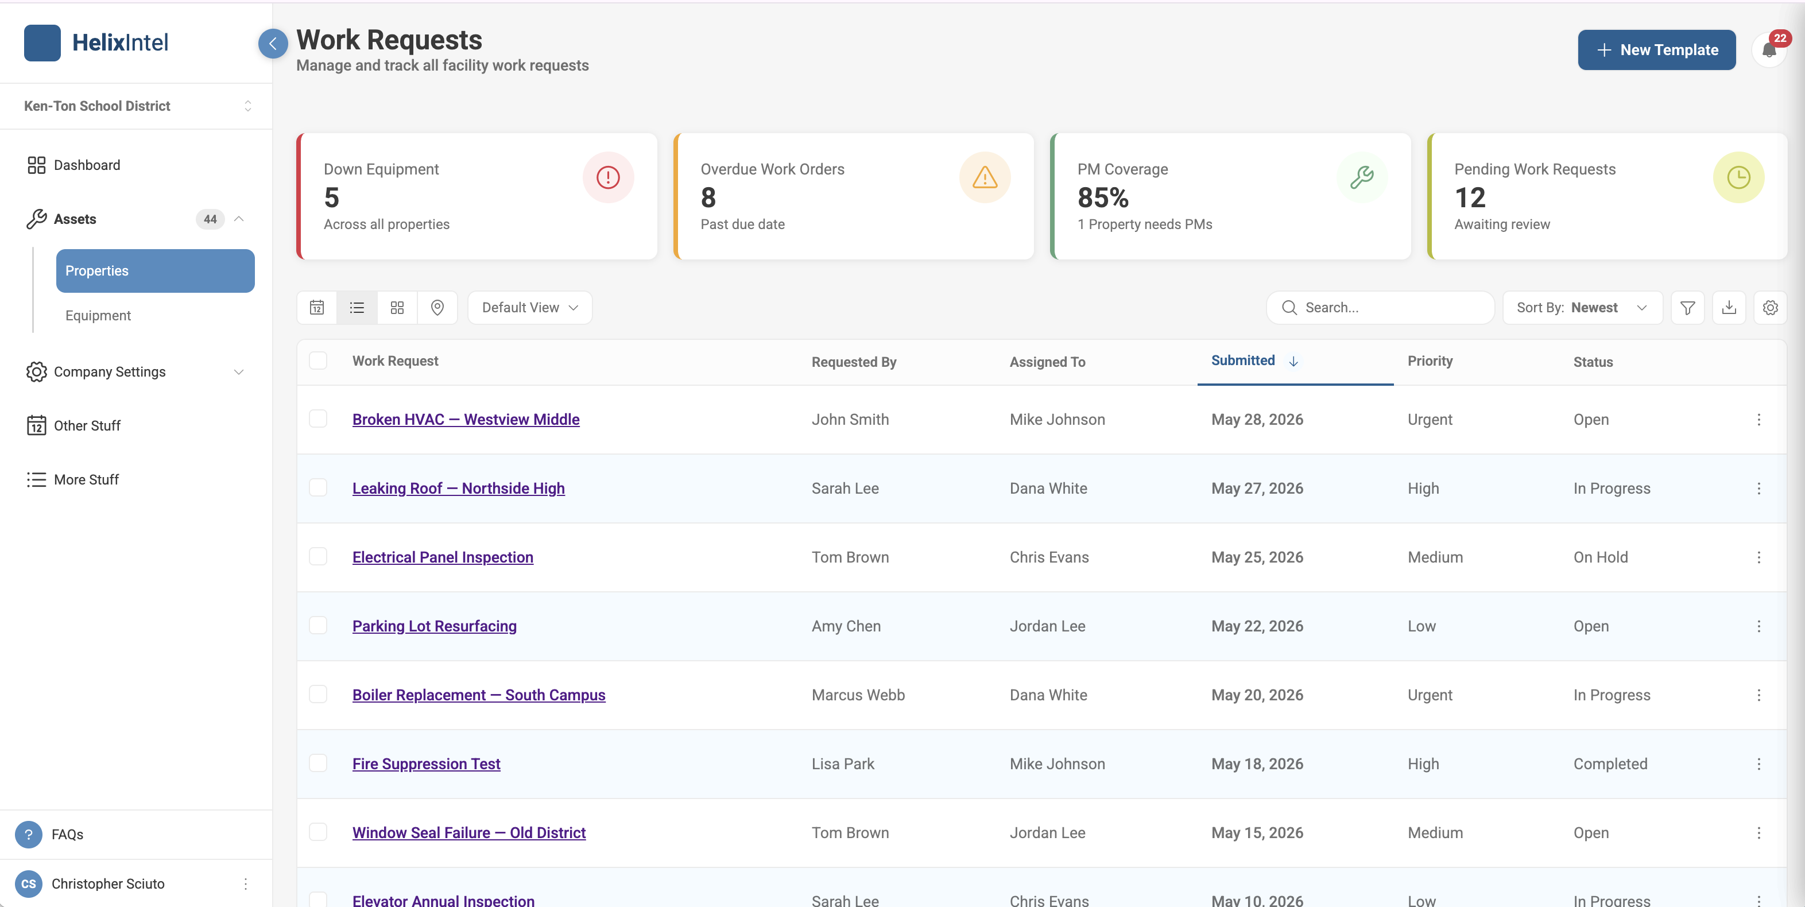Click the Priority column header
Viewport: 1805px width, 907px height.
tap(1430, 361)
